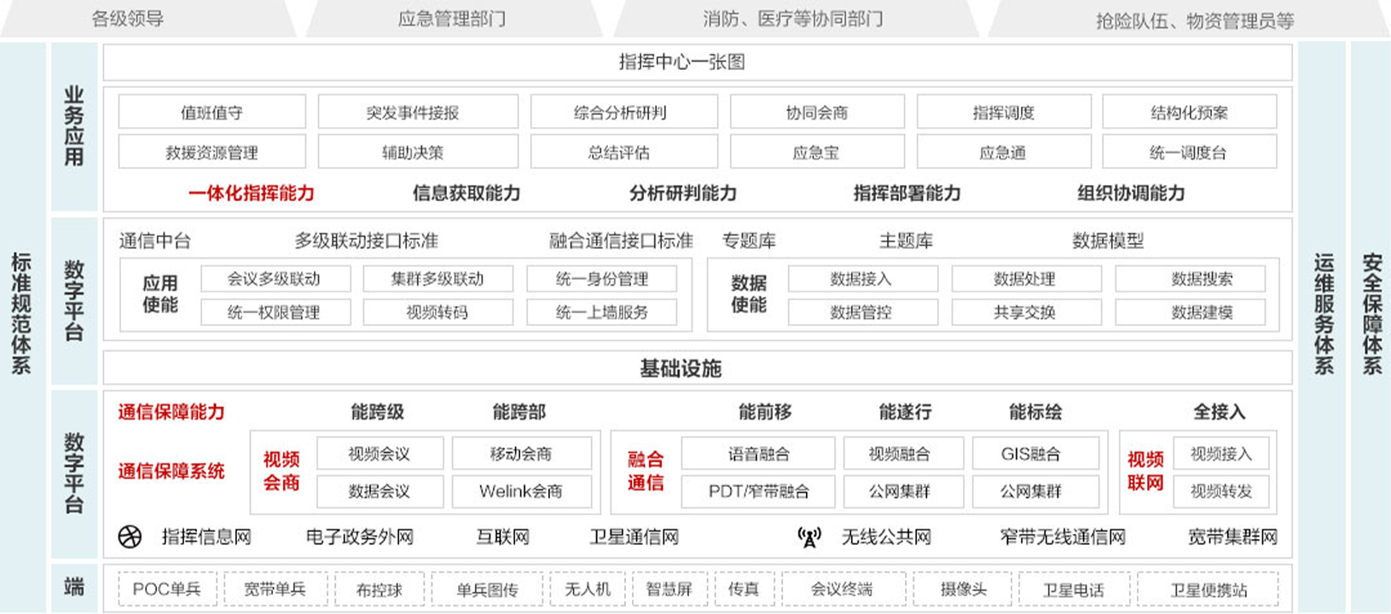Click the 组织协调能力 label
This screenshot has width=1391, height=614.
(x=1131, y=193)
